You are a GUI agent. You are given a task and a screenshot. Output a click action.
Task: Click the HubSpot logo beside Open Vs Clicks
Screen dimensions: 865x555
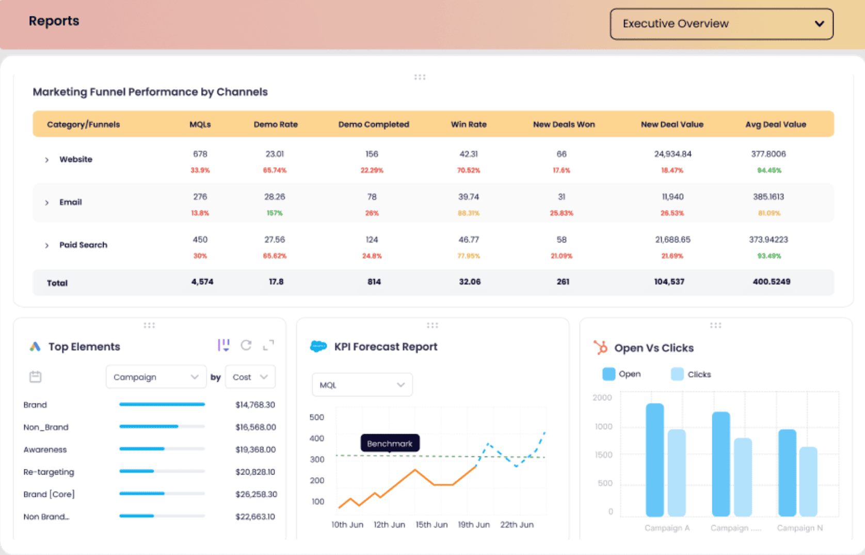(x=600, y=348)
